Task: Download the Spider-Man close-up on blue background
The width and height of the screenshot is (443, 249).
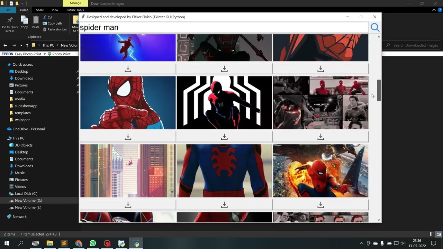Action: [128, 137]
